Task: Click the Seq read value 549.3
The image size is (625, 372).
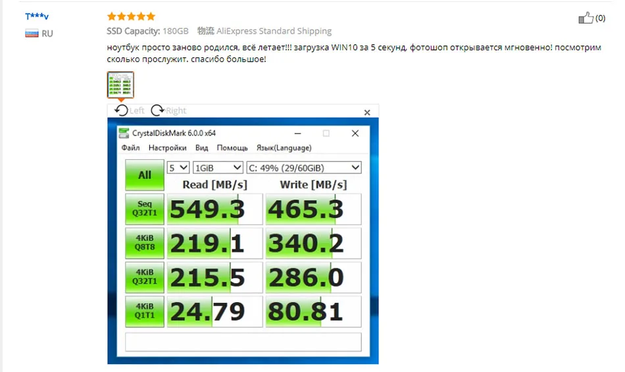Action: click(215, 209)
